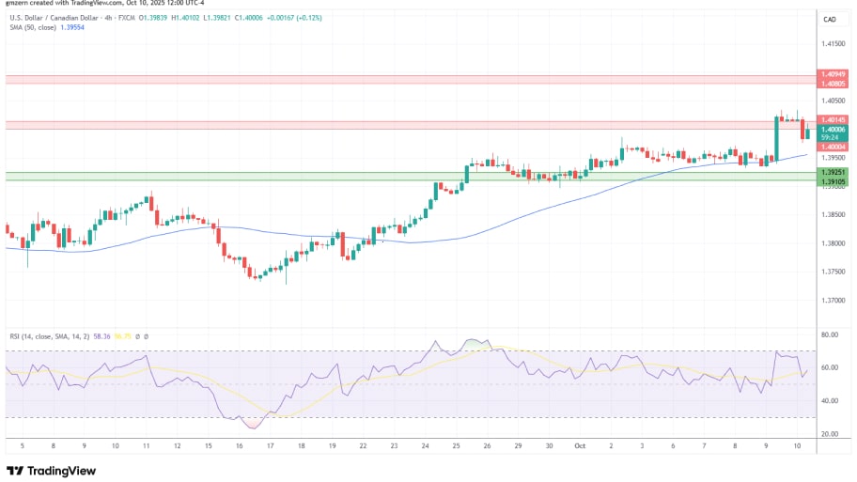
Task: Click the 1.39251 green support price label
Action: 834,173
